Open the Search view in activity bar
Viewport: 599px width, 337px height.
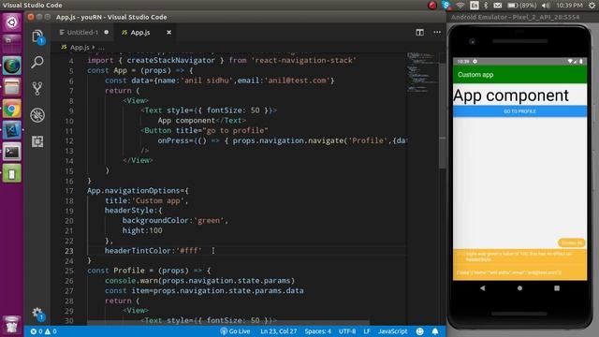(37, 62)
